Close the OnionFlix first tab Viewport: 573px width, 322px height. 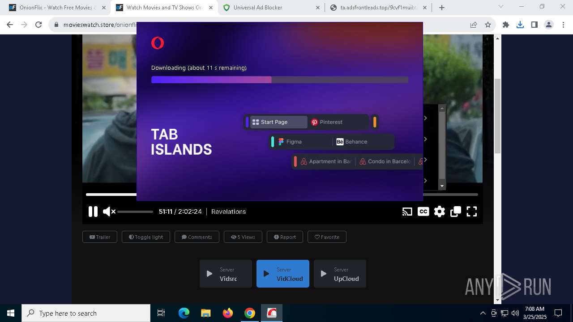click(104, 8)
